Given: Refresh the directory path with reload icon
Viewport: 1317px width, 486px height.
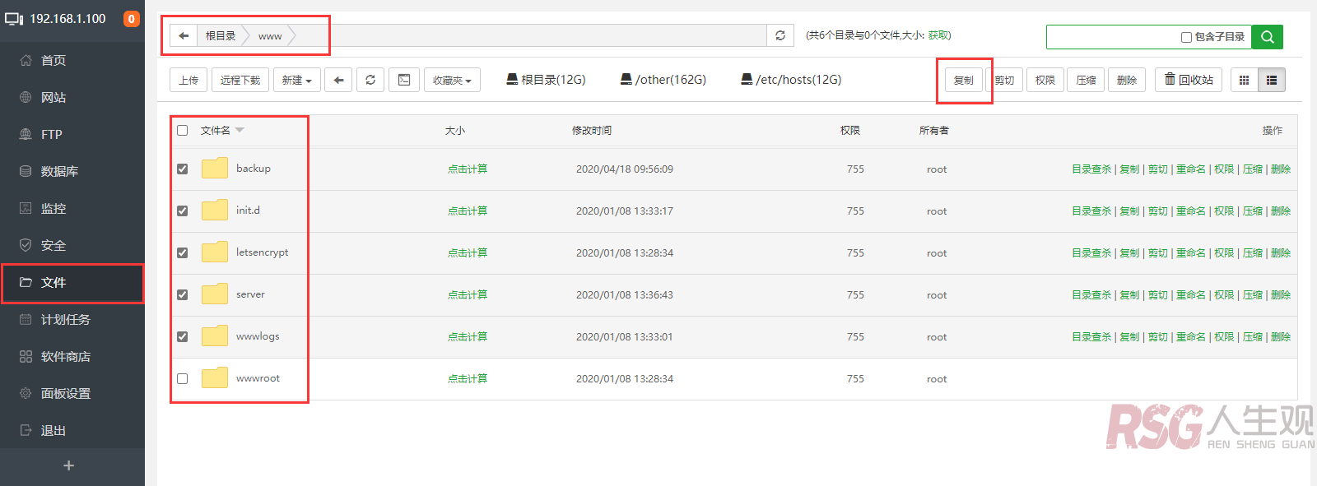Looking at the screenshot, I should coord(780,35).
